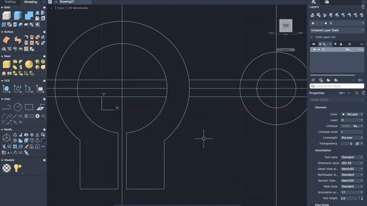Click the eye column header in layer list
Image resolution: width=367 pixels, height=206 pixels.
314,44
